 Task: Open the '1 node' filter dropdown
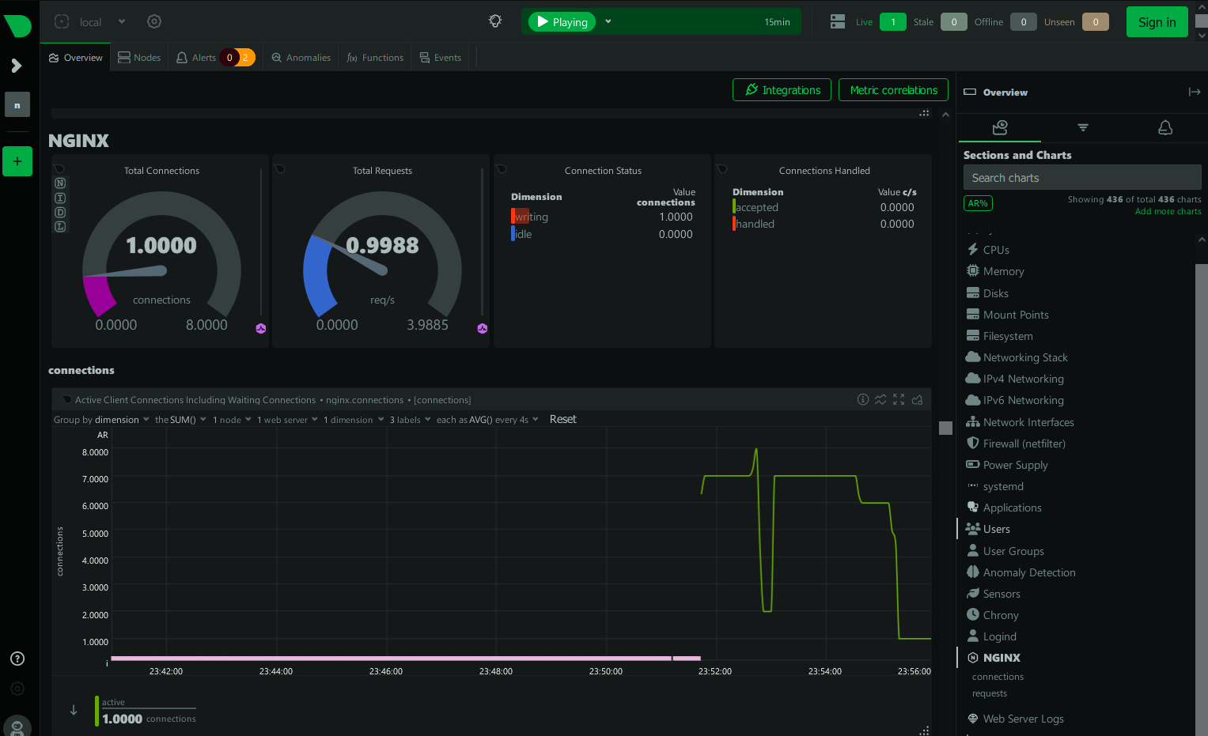tap(232, 420)
